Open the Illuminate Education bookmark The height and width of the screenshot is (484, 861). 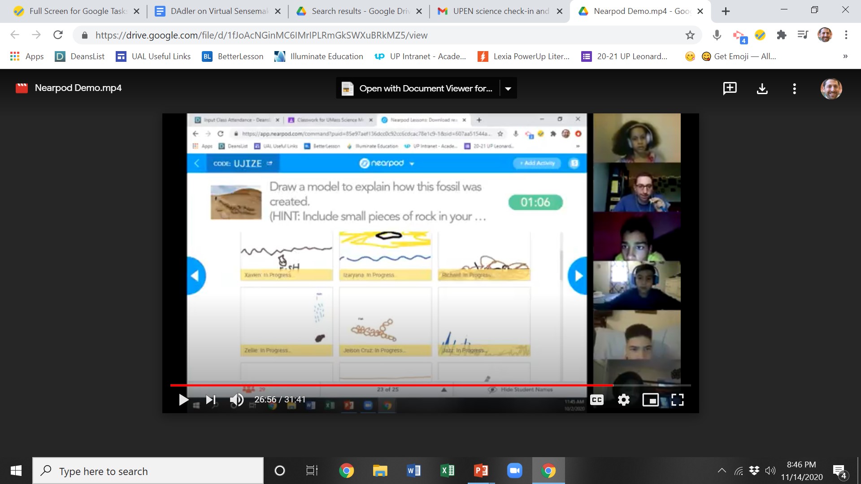[x=318, y=56]
